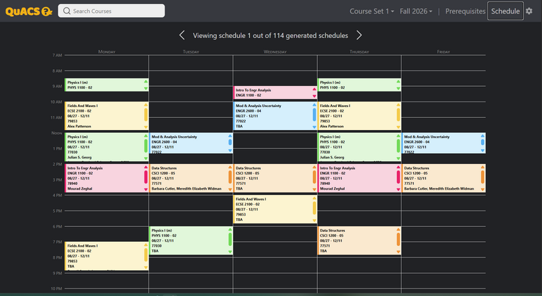The width and height of the screenshot is (542, 296).
Task: Click the Friday column header
Action: coord(444,51)
